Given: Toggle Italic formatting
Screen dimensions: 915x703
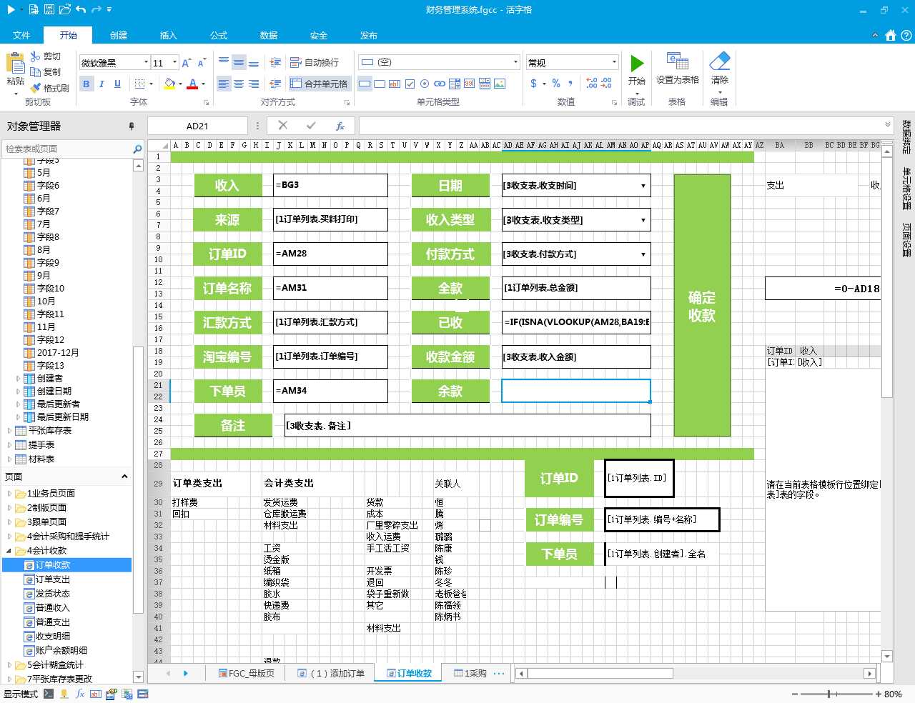Looking at the screenshot, I should (x=102, y=84).
